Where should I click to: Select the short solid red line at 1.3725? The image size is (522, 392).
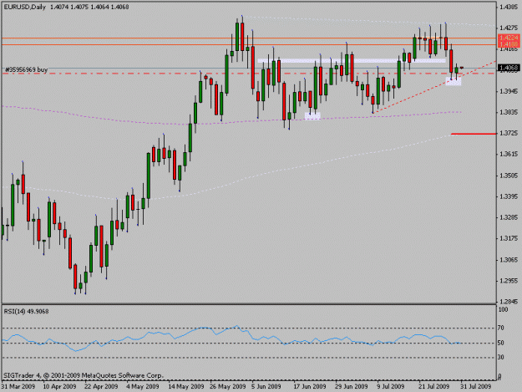click(474, 134)
